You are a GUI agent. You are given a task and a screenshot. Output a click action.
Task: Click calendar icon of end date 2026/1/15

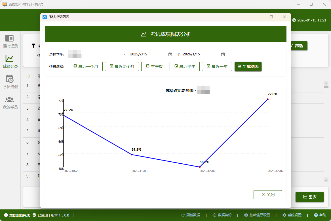coord(223,54)
